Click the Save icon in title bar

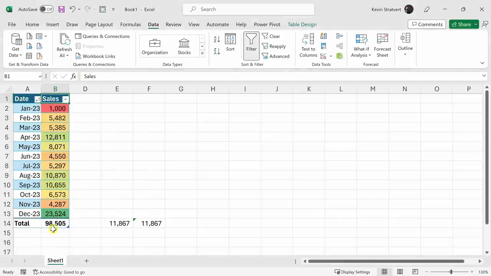point(61,9)
